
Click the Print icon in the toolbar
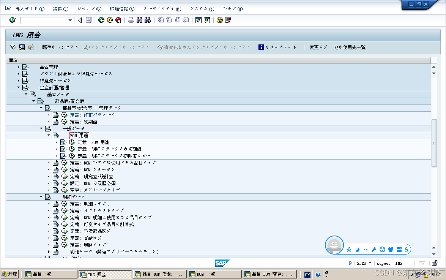(131, 20)
